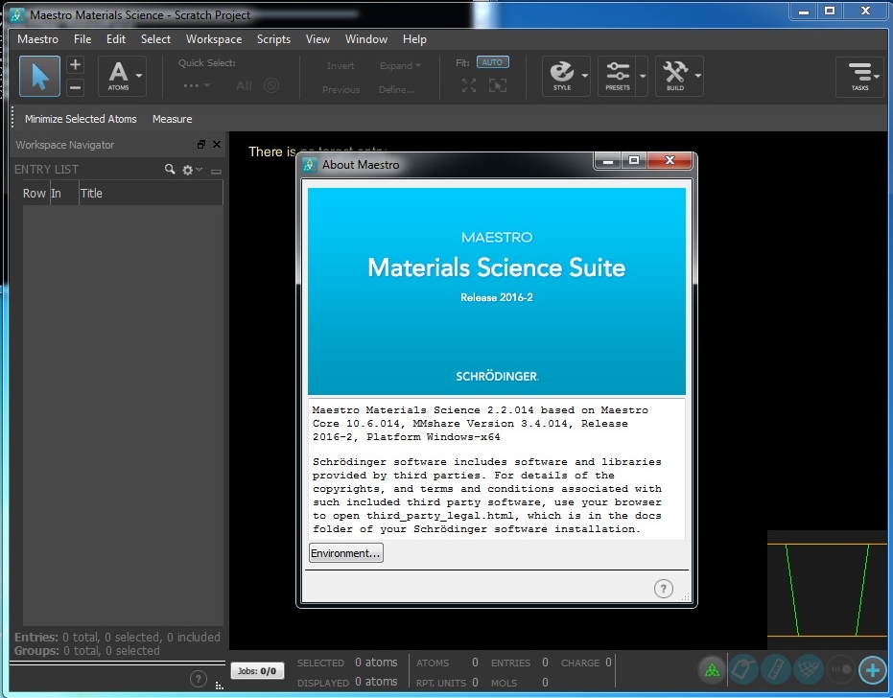893x698 pixels.
Task: Open the Entry List gear settings dropdown
Action: click(192, 170)
